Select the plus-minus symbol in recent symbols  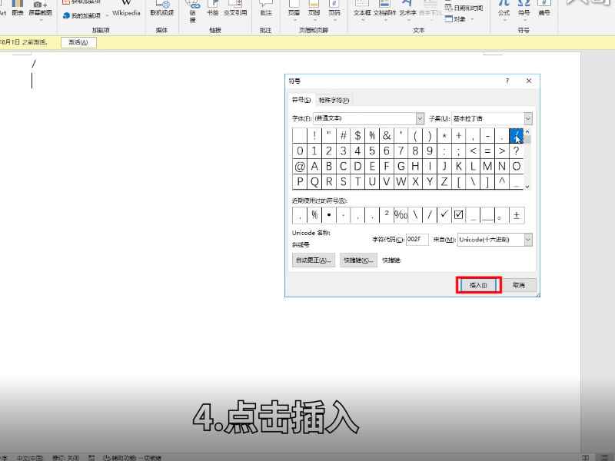click(x=517, y=214)
